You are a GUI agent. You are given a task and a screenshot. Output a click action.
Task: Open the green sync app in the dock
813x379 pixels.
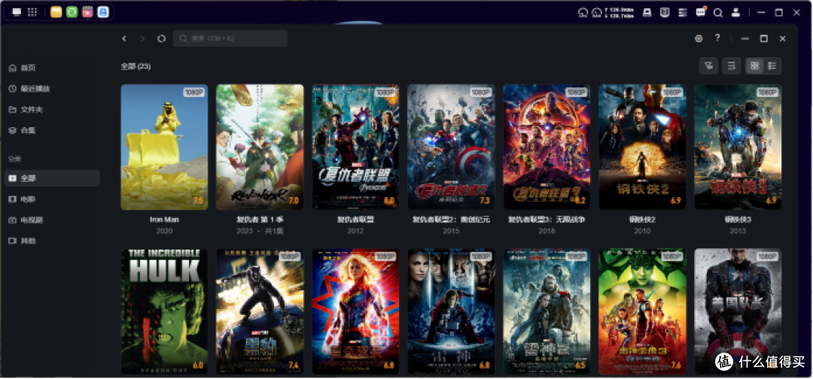click(72, 12)
